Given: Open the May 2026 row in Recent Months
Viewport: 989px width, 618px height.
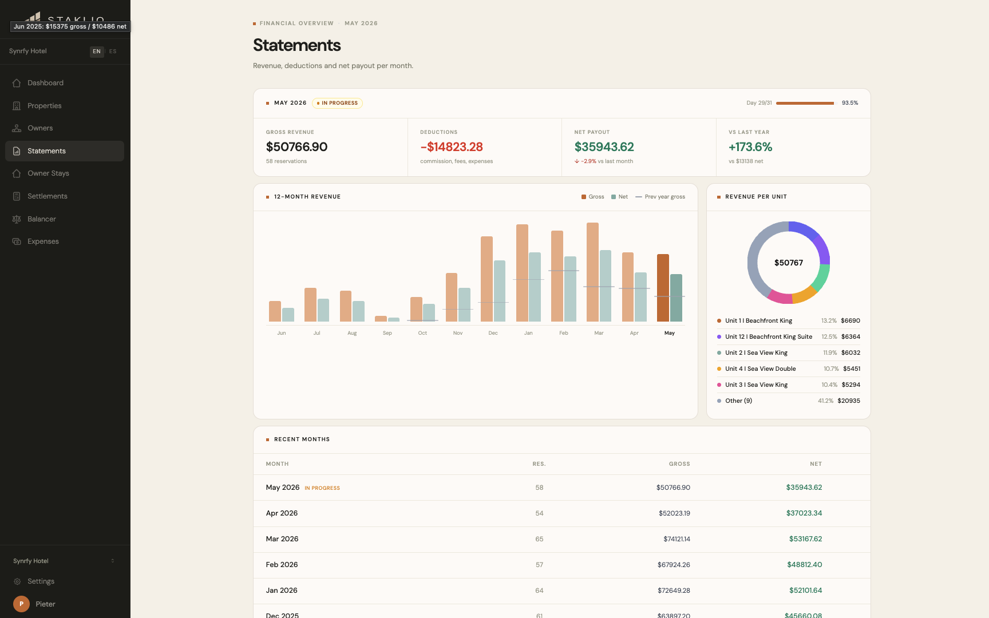Looking at the screenshot, I should [x=561, y=488].
